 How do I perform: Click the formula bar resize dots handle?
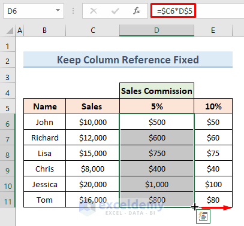73,11
